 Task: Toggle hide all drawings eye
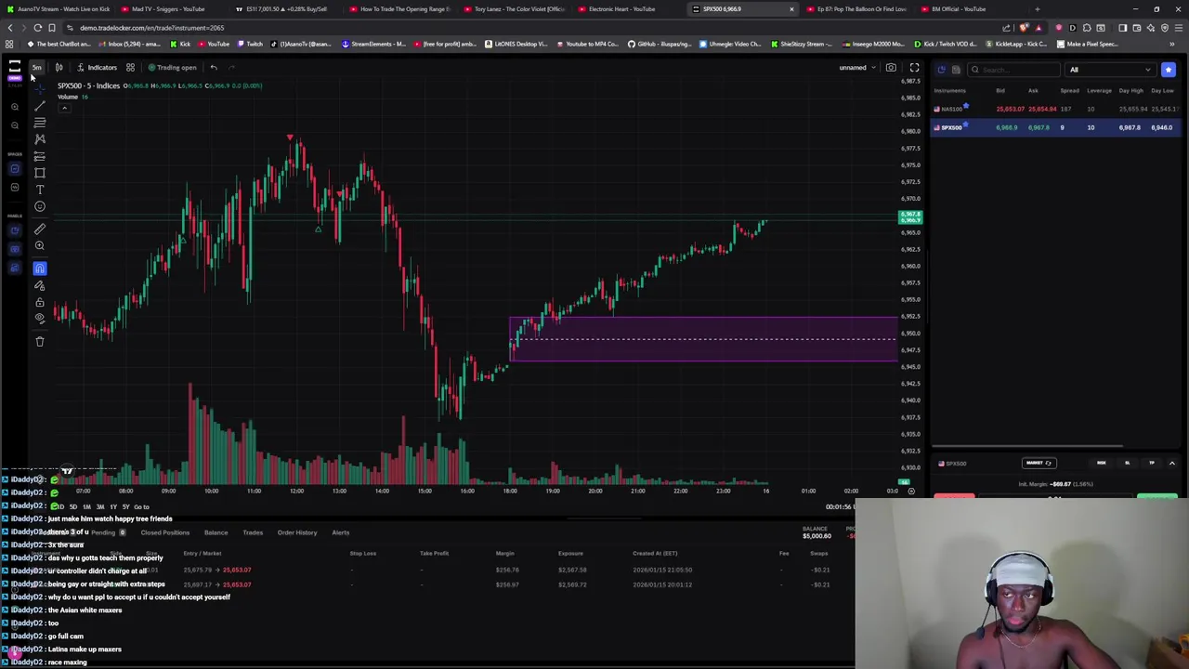(x=40, y=319)
